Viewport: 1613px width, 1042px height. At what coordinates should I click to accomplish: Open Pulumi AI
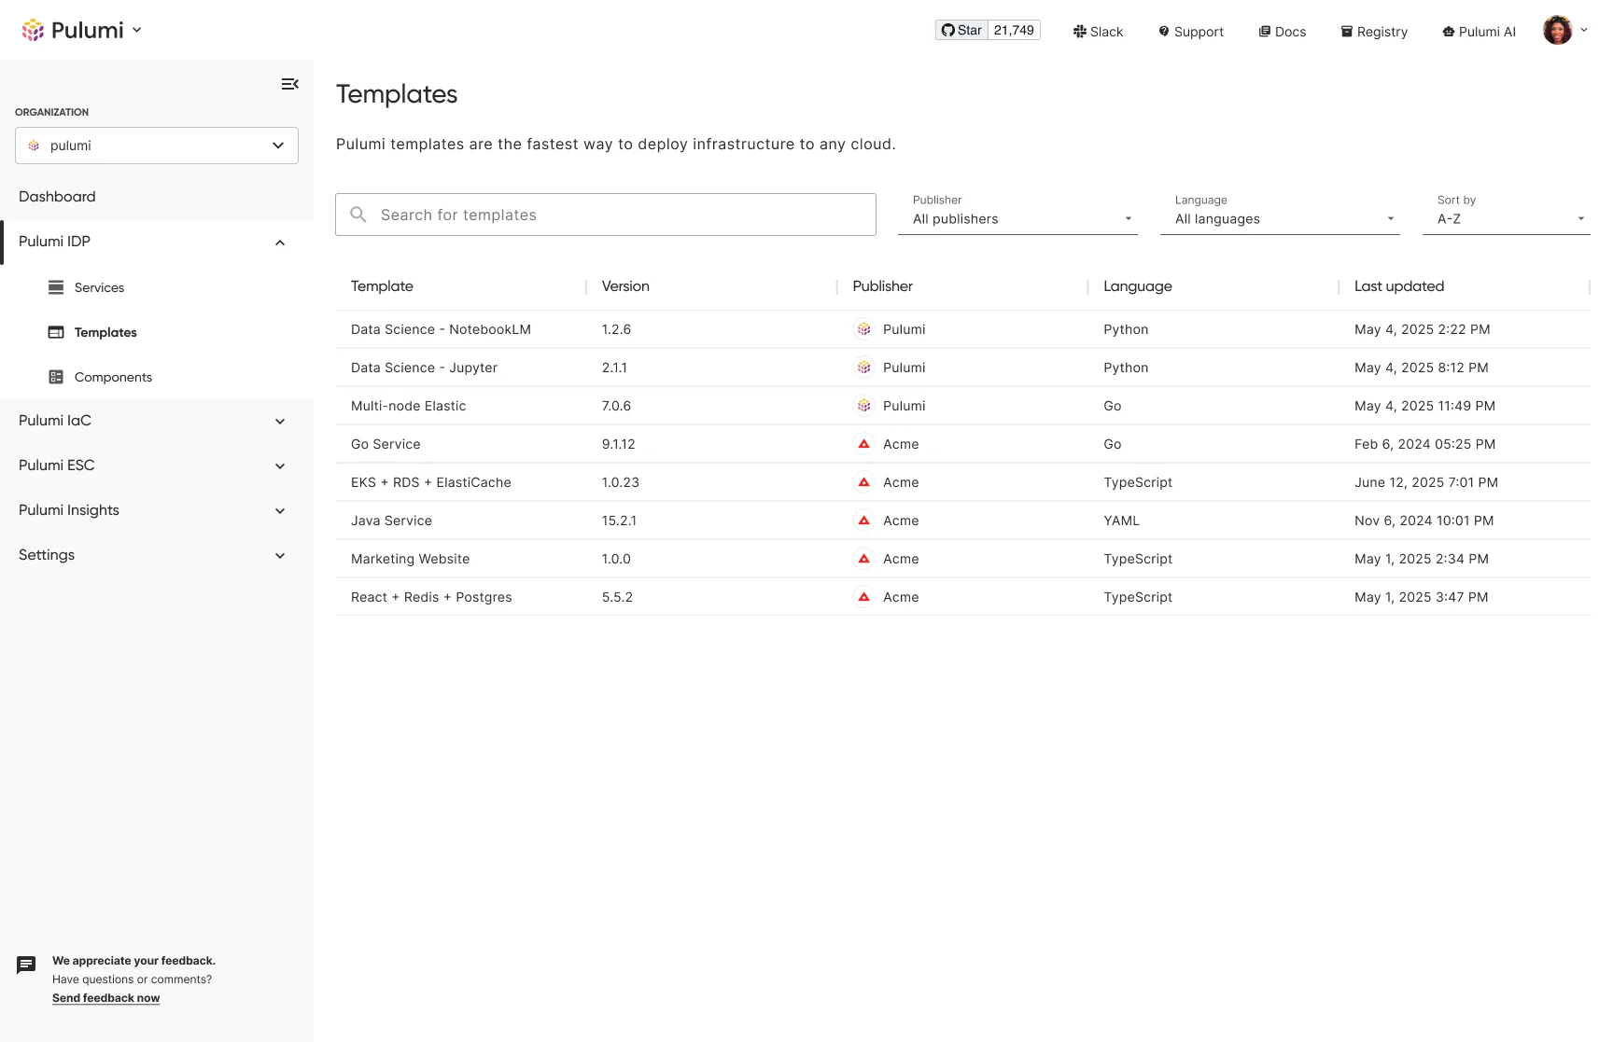click(1479, 32)
